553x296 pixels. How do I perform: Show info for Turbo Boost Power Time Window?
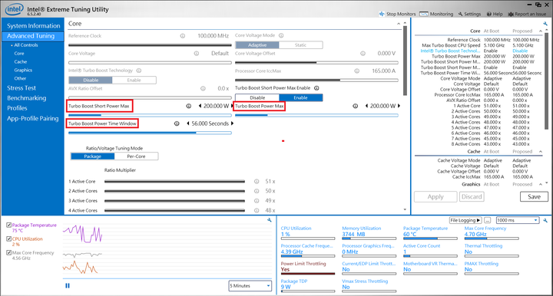(177, 123)
